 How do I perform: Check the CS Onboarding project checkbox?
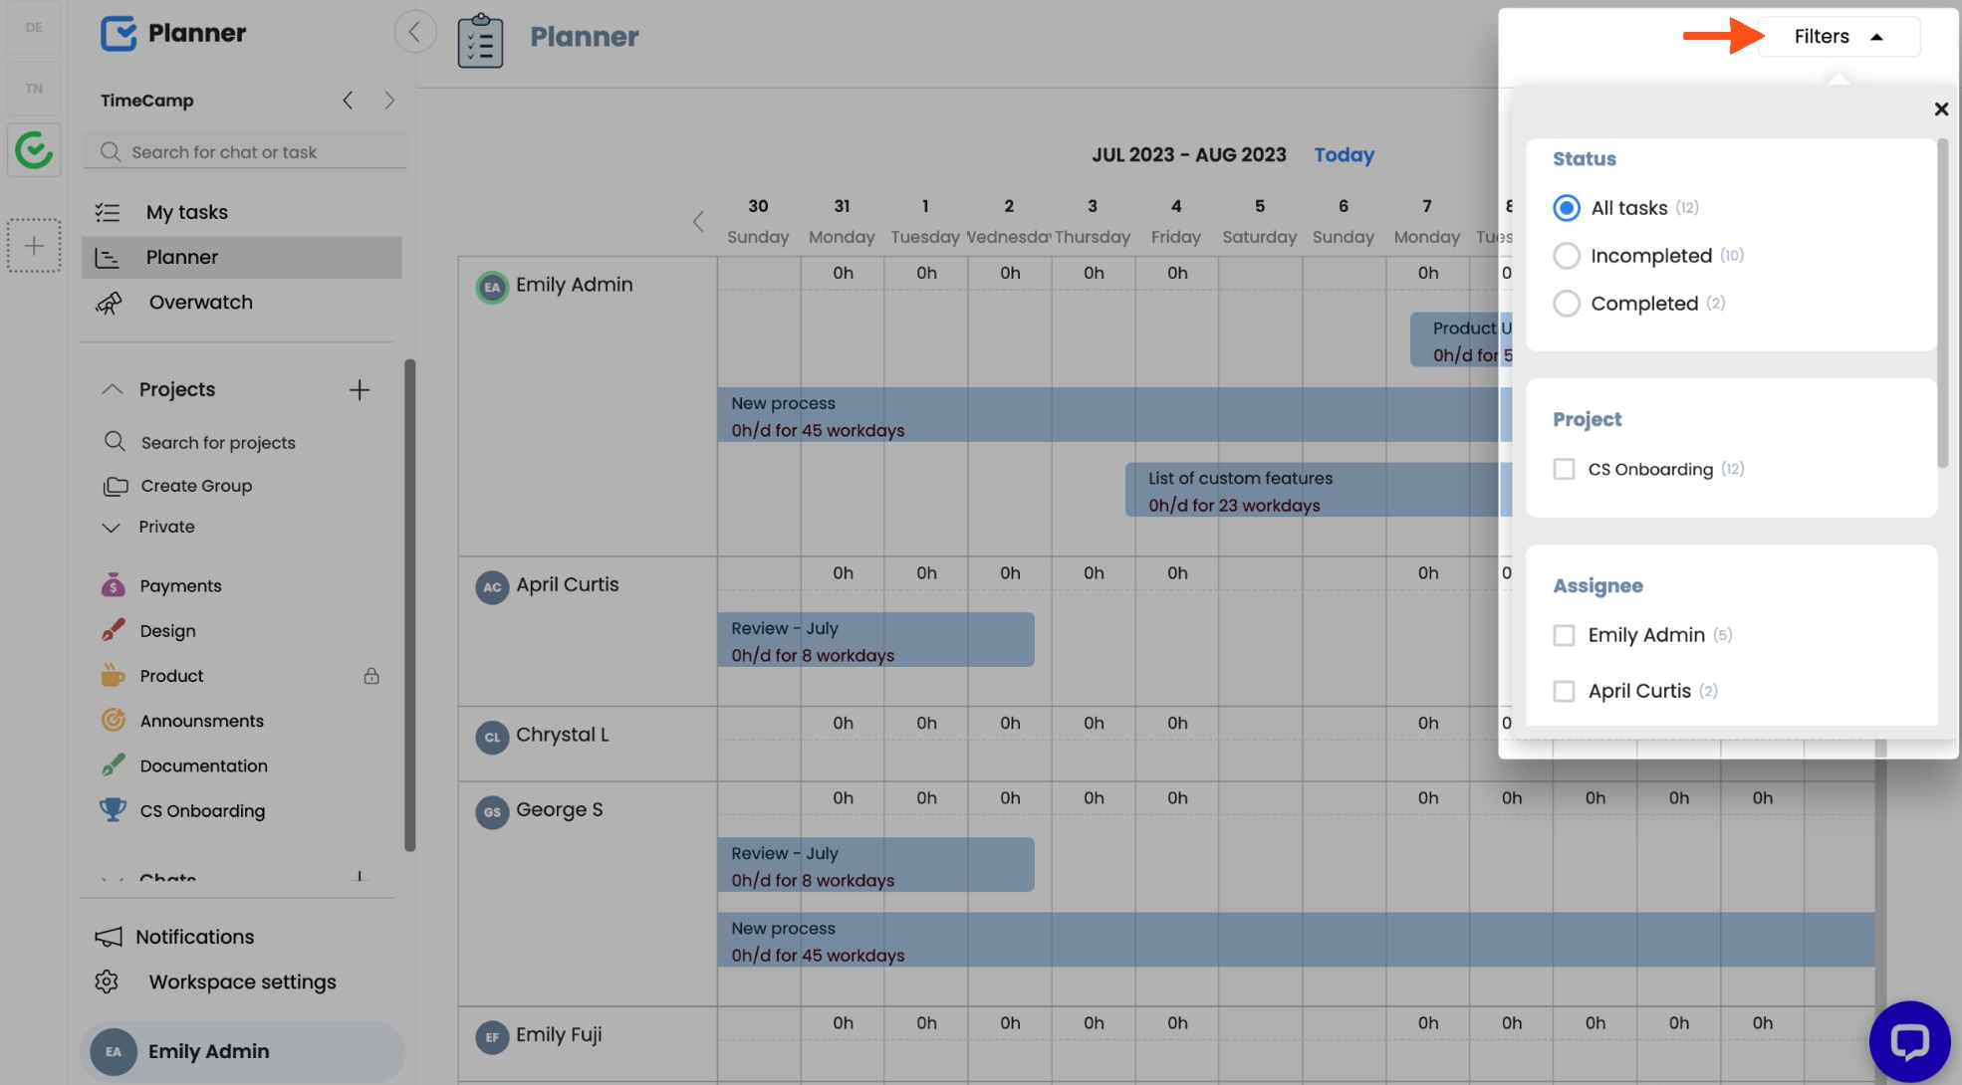[x=1564, y=469]
